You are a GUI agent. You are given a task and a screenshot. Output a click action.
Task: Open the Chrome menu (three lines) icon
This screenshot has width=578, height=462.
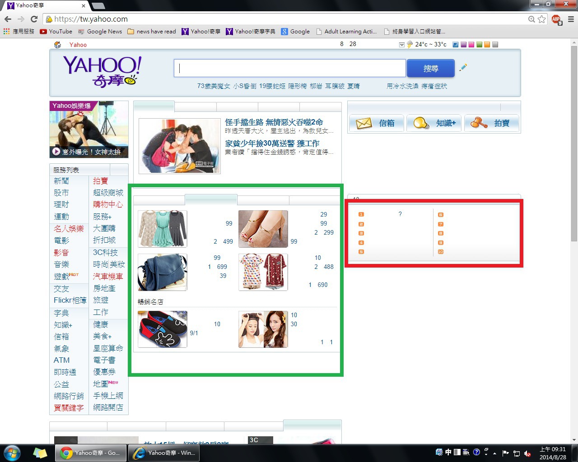point(571,19)
